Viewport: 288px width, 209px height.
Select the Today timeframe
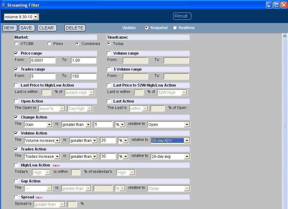click(109, 43)
